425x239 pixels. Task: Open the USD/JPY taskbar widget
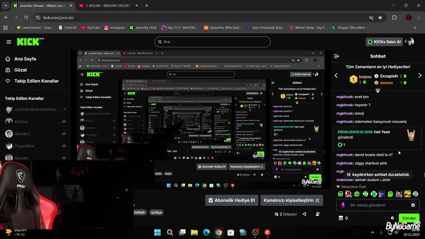click(17, 232)
